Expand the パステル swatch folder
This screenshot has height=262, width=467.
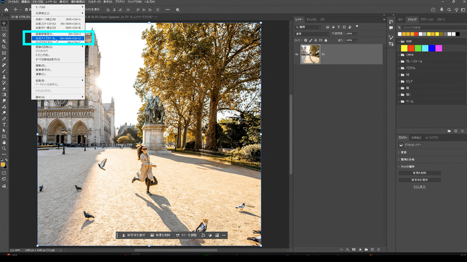(x=399, y=68)
